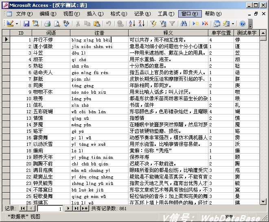This screenshot has width=269, height=222.
Task: Restore the inner table window
Action: coord(256,14)
